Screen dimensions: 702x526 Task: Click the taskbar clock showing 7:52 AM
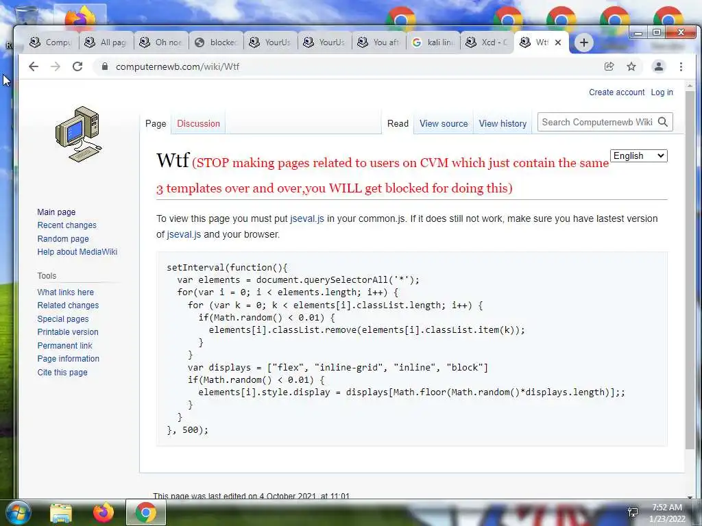[x=667, y=513]
